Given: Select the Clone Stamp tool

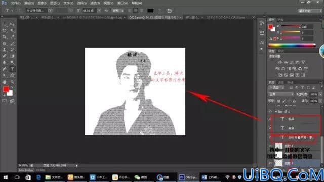Looking at the screenshot, I should pyautogui.click(x=5, y=50).
